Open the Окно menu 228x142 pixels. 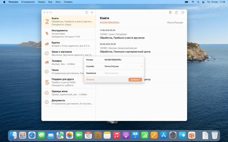(58, 2)
